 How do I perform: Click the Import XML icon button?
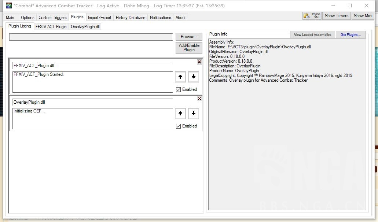(x=312, y=16)
